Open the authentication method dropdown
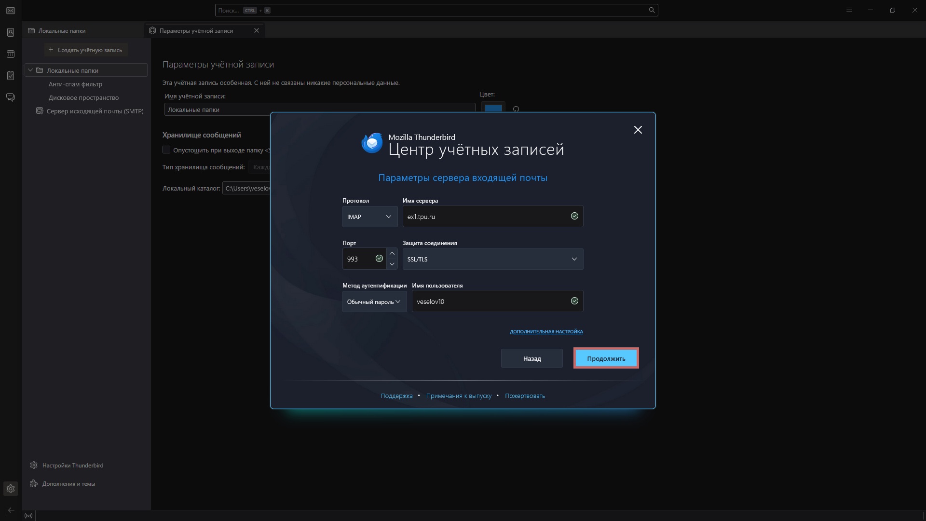 click(x=375, y=302)
